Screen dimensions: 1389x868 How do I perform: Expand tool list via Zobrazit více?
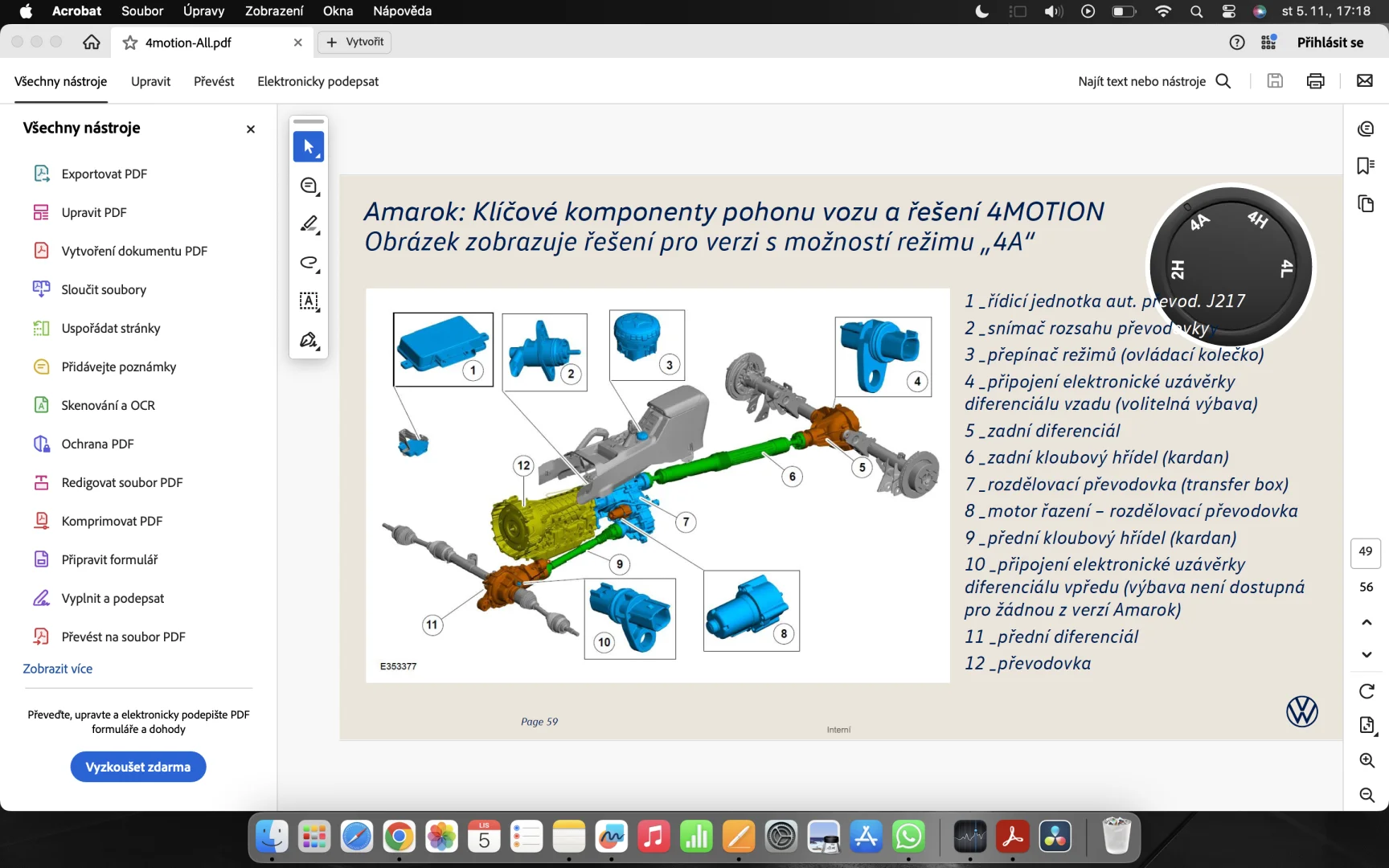[58, 669]
